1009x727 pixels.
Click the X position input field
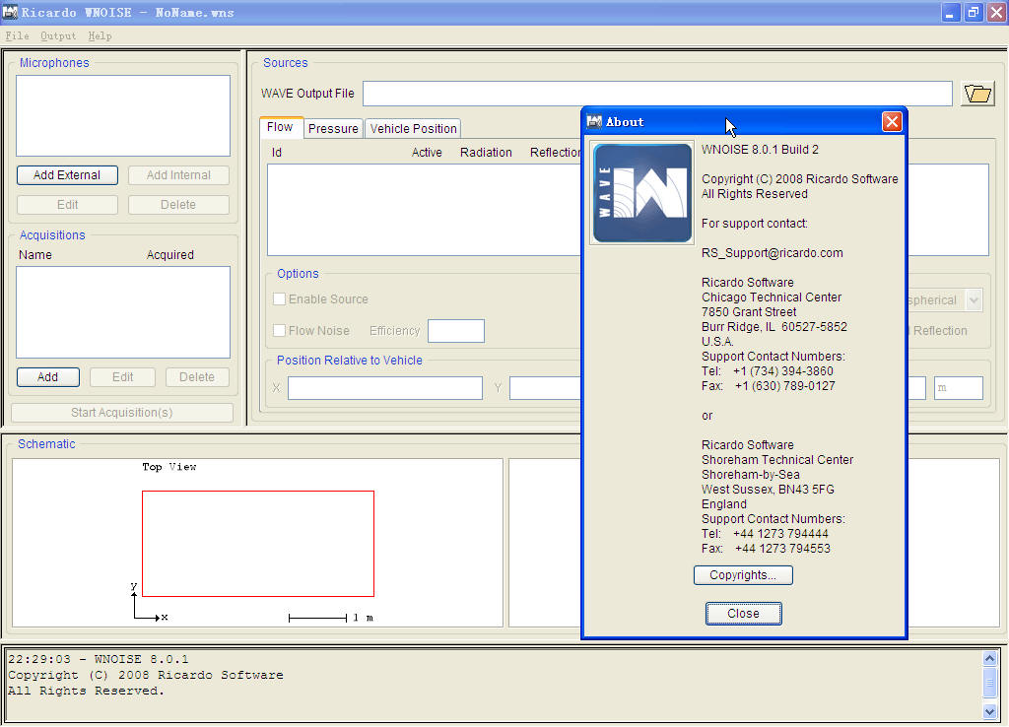385,388
